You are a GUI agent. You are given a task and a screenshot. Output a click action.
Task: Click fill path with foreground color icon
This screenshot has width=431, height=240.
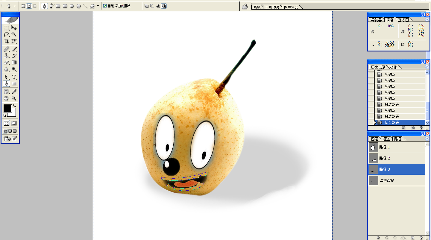point(378,238)
